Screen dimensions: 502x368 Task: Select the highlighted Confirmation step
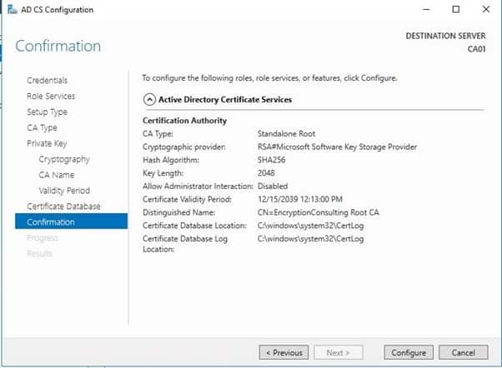tap(50, 222)
